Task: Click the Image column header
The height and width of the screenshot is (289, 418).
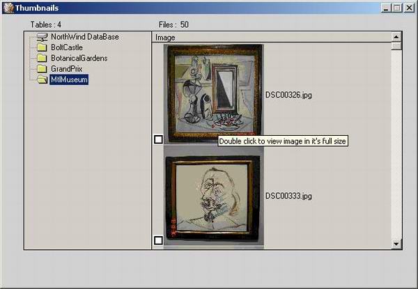Action: (272, 38)
